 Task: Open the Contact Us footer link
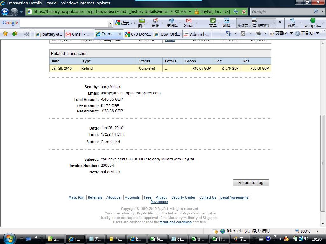coord(208,197)
